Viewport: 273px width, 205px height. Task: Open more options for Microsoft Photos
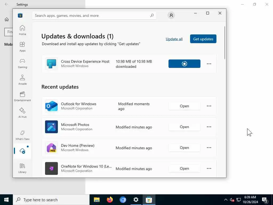(209, 127)
